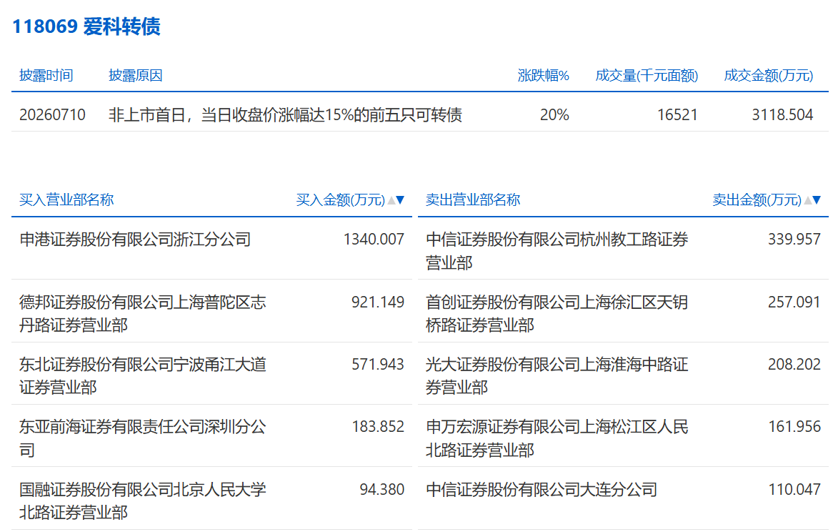Select seller 申万宏源证券 上海松江区人民北路证券营业部

coord(557,438)
